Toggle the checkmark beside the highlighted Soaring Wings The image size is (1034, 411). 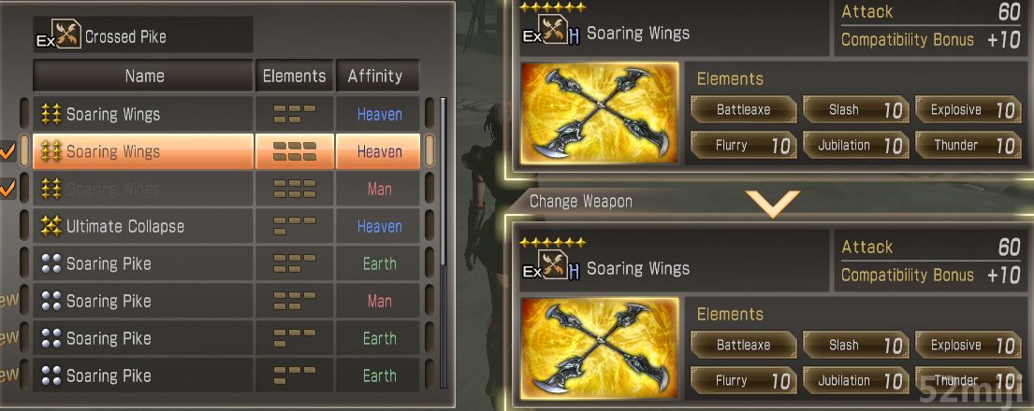point(7,151)
